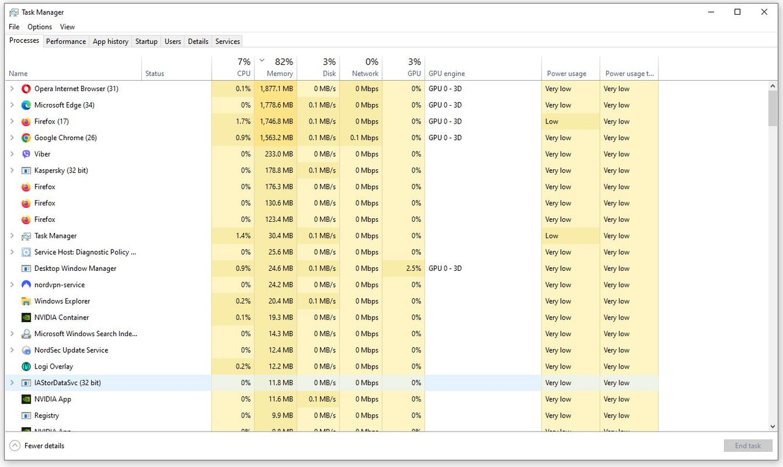The image size is (783, 467).
Task: Click the 3% GPU column header
Action: click(x=404, y=68)
